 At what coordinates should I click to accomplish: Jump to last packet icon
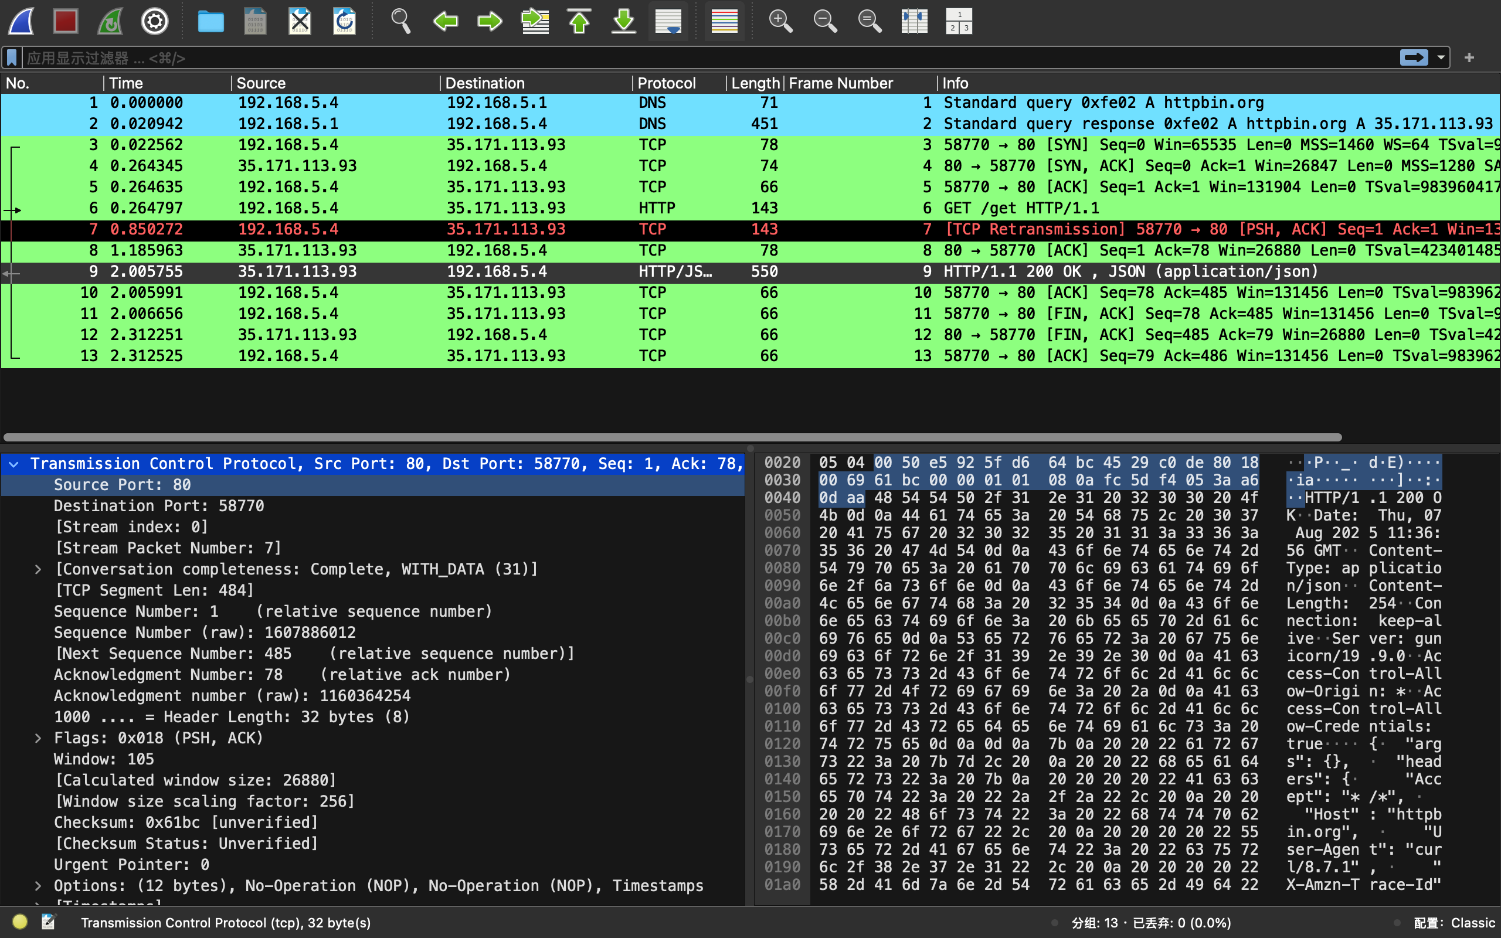click(624, 21)
